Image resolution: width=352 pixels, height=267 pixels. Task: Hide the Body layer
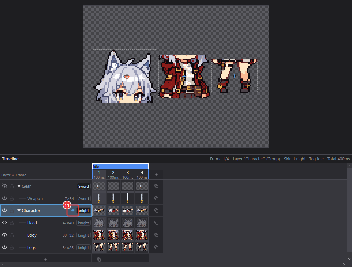click(4, 235)
